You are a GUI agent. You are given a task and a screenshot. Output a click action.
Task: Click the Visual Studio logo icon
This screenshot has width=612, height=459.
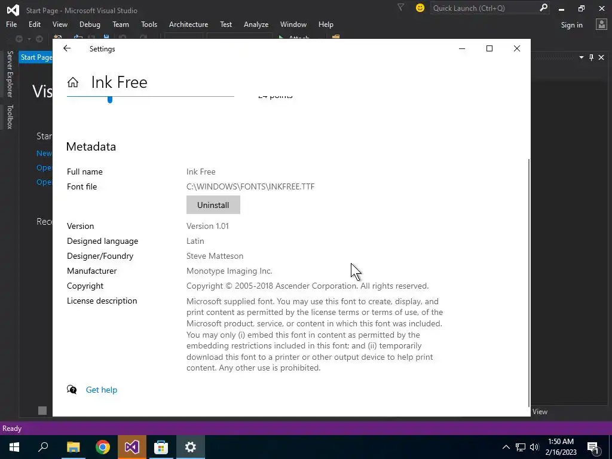click(13, 10)
